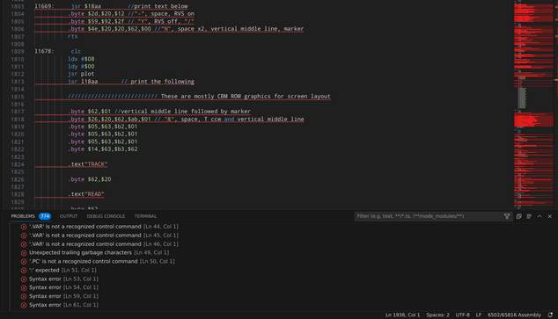The image size is (558, 319).
Task: Click 'clc' instruction on line 1809
Action: click(x=76, y=52)
